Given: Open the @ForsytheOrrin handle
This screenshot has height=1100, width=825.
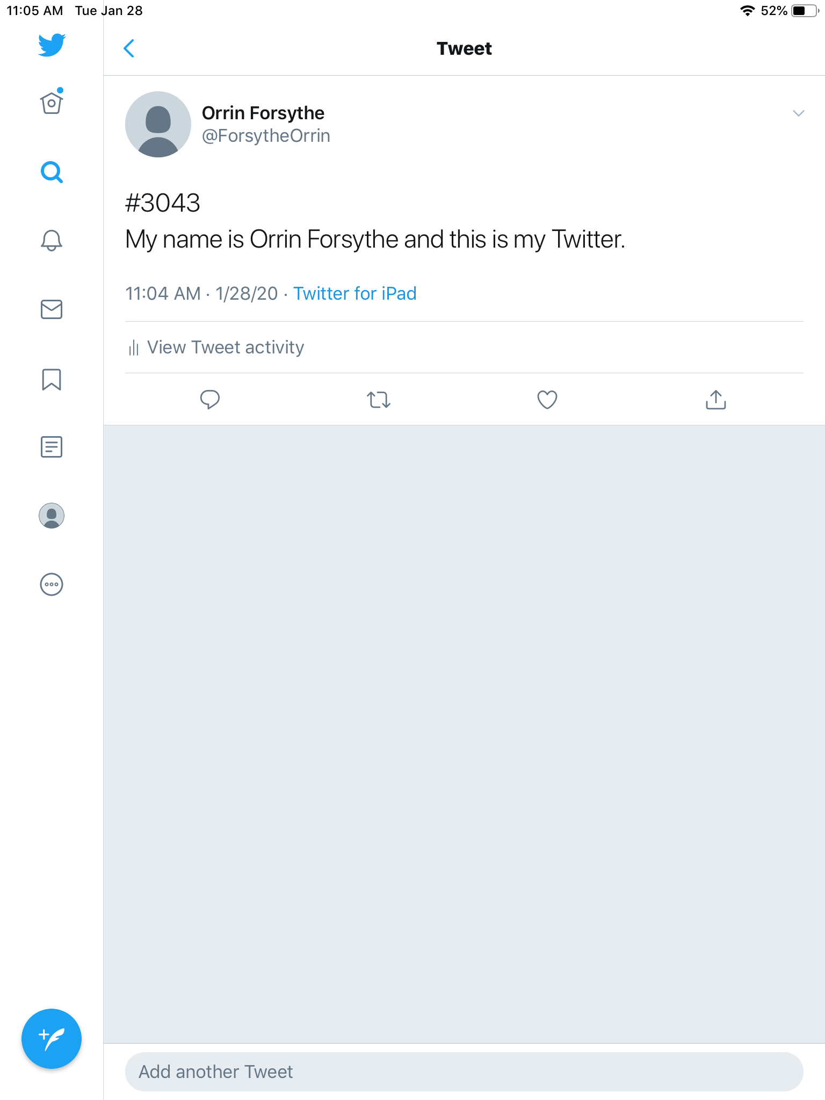Looking at the screenshot, I should click(266, 136).
